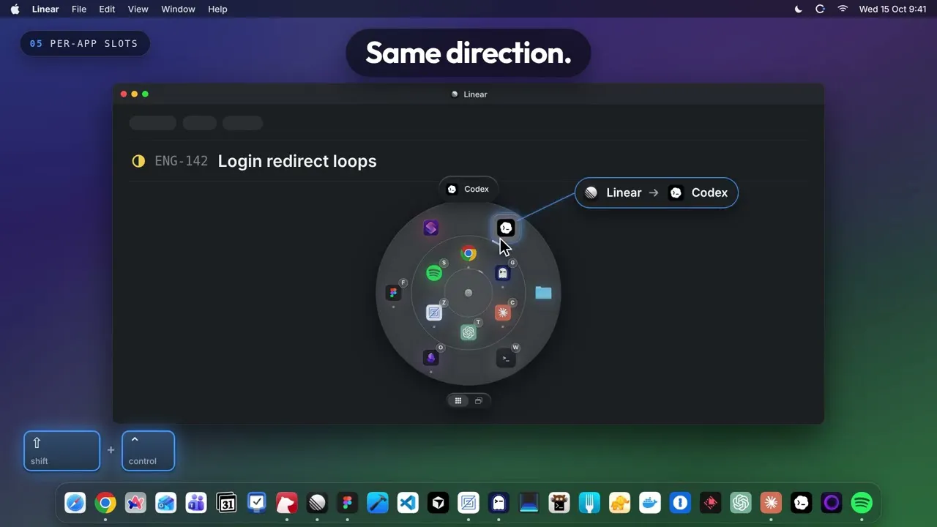This screenshot has width=937, height=527.
Task: Launch Xcode from the Dock
Action: pyautogui.click(x=378, y=503)
